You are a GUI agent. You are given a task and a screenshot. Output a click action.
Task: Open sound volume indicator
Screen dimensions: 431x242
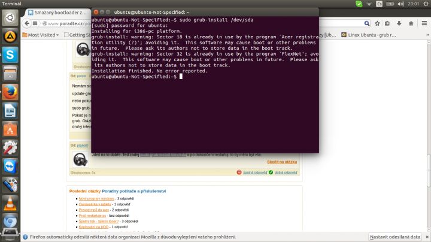400,4
